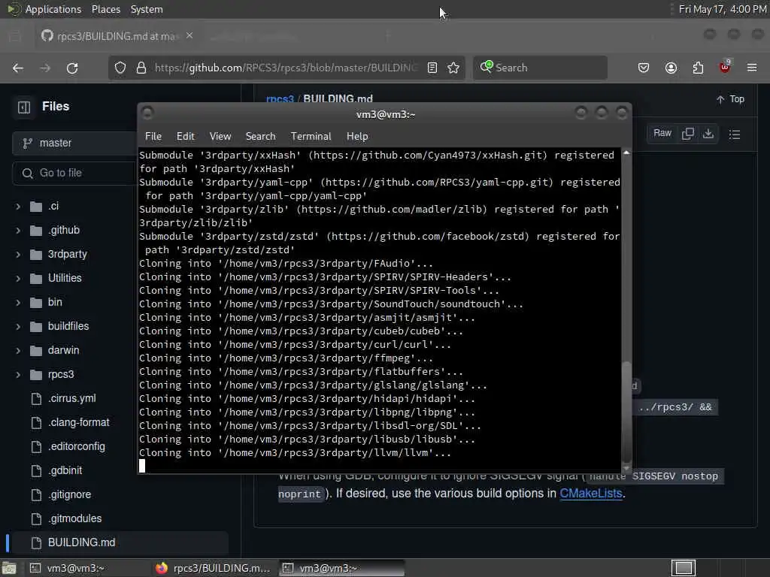Close the rpcs3/BUILDING.md browser tab

click(189, 36)
